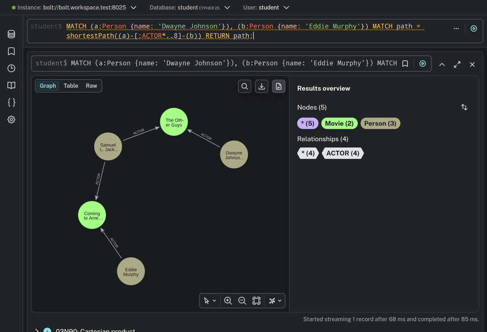The width and height of the screenshot is (487, 332).
Task: Select Movie (2) label chip
Action: [339, 123]
